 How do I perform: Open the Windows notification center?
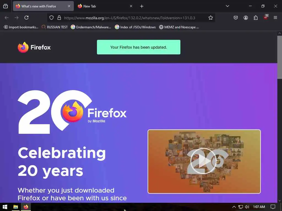pos(273,207)
